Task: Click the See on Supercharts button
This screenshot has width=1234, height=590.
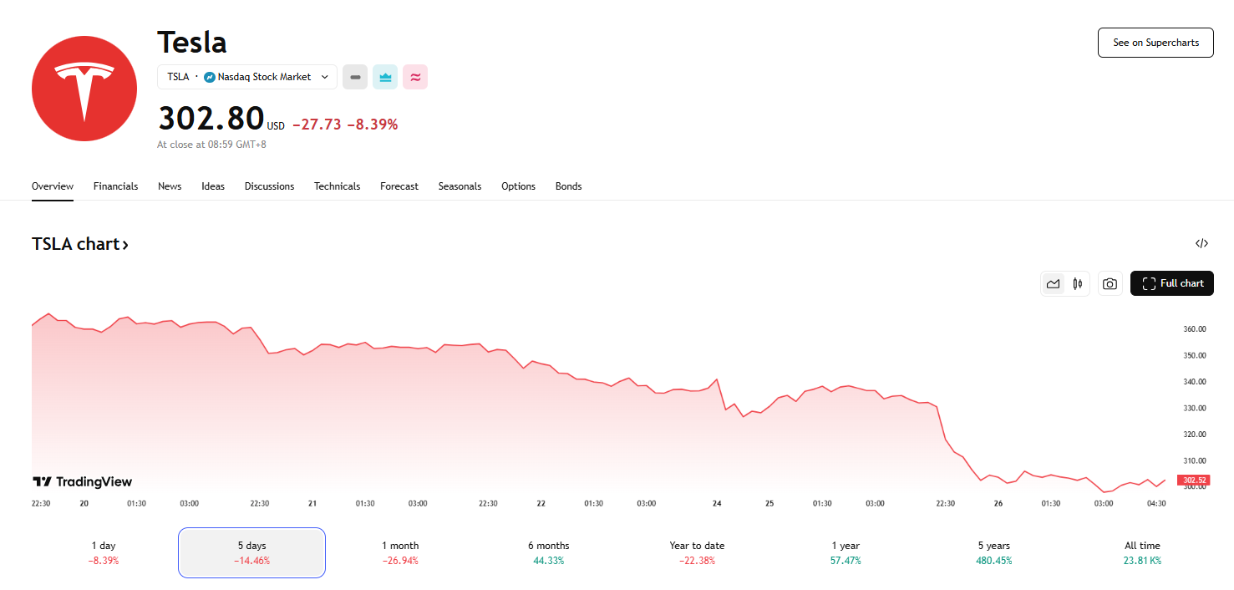Action: (x=1155, y=43)
